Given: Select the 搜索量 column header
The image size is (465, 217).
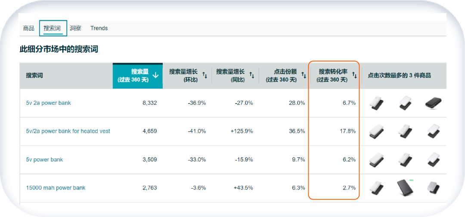Looking at the screenshot, I should click(138, 76).
